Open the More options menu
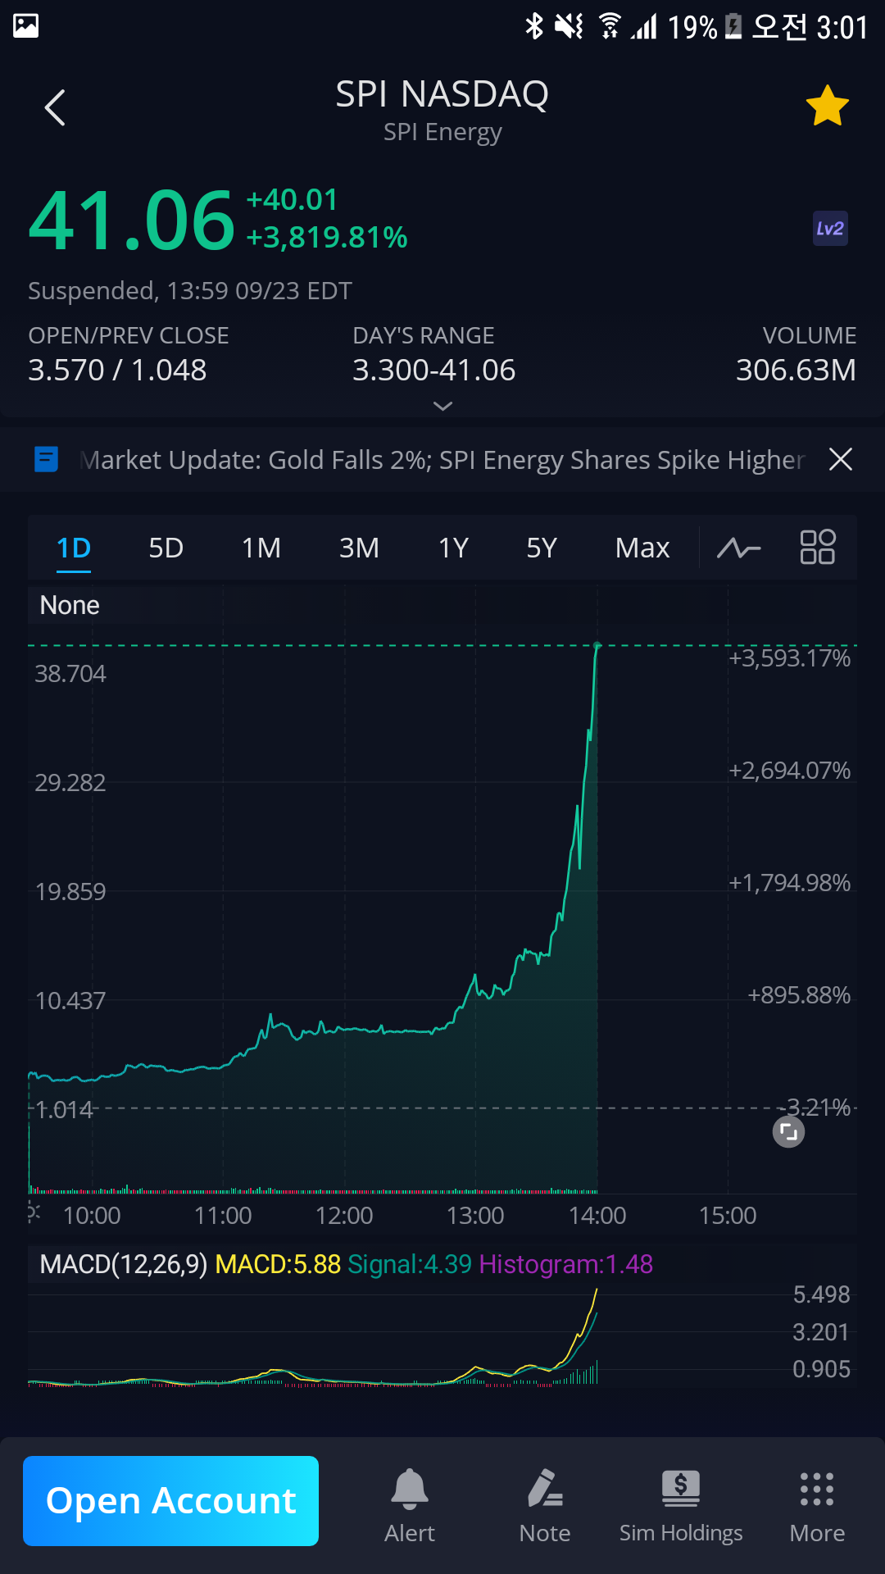The width and height of the screenshot is (885, 1574). click(x=817, y=1505)
